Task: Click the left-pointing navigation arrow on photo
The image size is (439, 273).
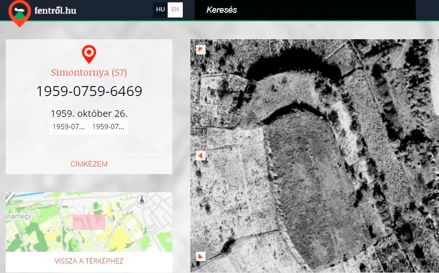Action: tap(201, 156)
